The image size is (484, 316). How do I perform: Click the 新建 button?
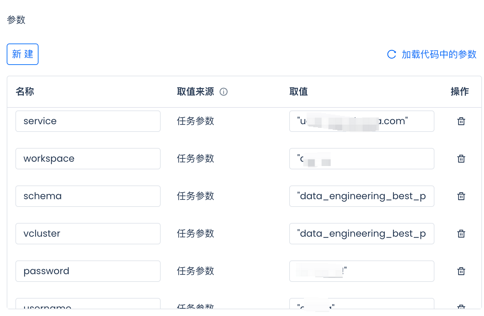(x=22, y=54)
